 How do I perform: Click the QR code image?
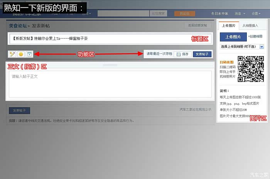251,69
